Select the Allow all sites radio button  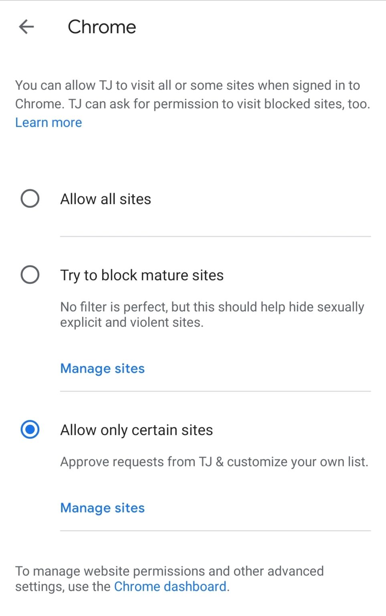pyautogui.click(x=30, y=198)
